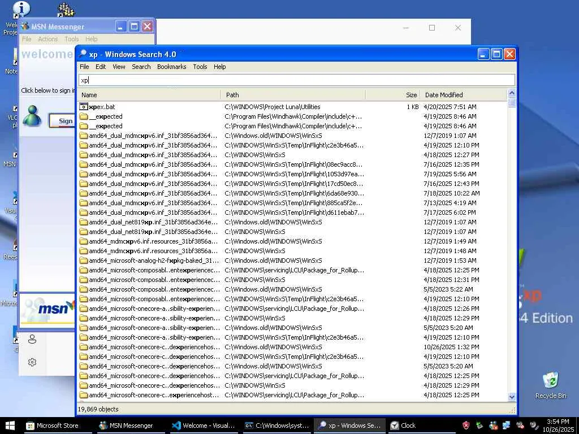Sort results by Date Modified column header
579x434 pixels.
coord(464,95)
